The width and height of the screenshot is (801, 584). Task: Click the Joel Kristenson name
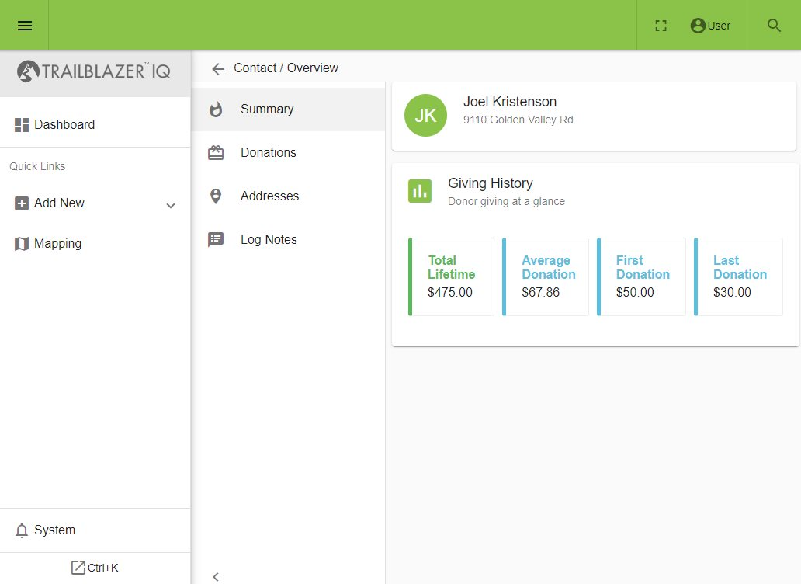510,102
